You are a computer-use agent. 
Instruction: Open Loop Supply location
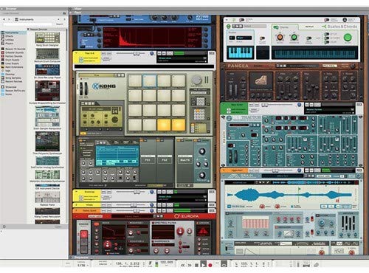[x=12, y=63]
